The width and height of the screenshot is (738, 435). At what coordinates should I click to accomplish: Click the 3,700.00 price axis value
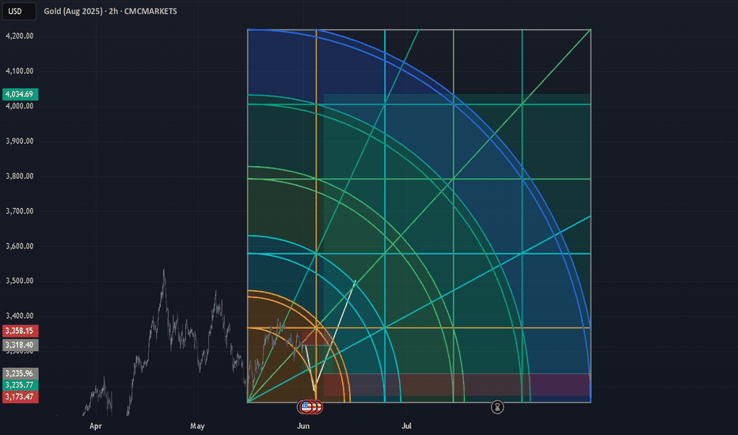[20, 211]
